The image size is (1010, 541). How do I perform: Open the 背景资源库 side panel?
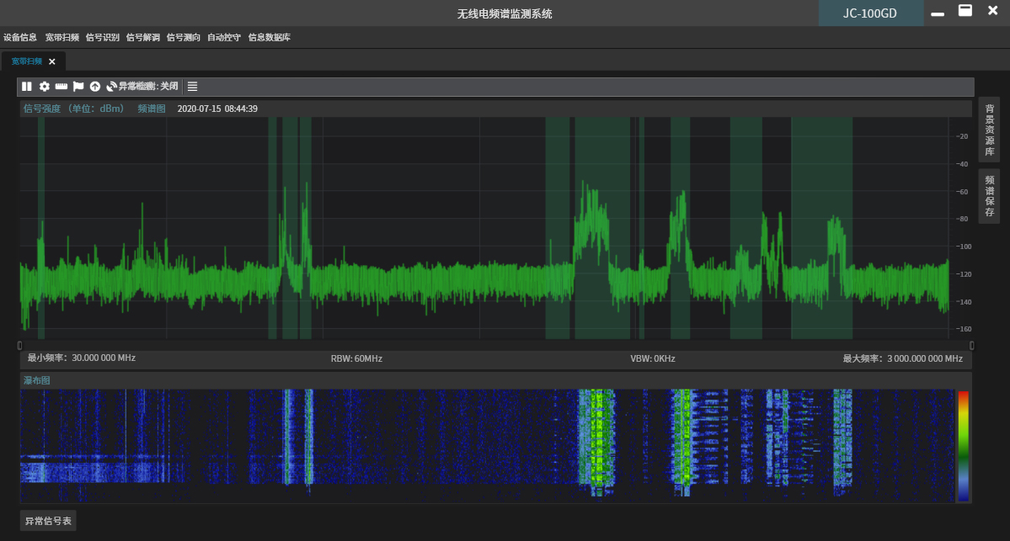(990, 130)
